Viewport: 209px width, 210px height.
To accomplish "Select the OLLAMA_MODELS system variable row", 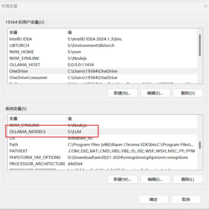I will 27,132.
